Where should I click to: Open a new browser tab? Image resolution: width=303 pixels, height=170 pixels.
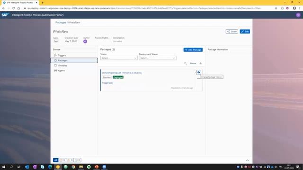tap(43, 3)
